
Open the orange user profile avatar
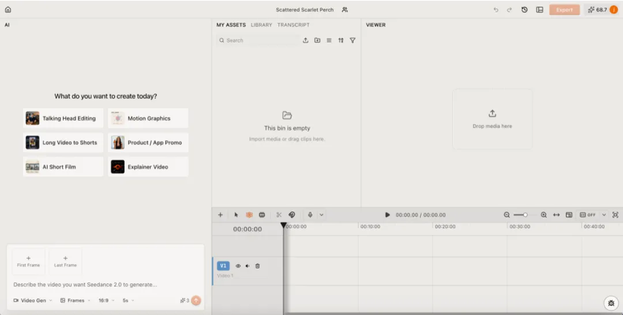pos(613,10)
